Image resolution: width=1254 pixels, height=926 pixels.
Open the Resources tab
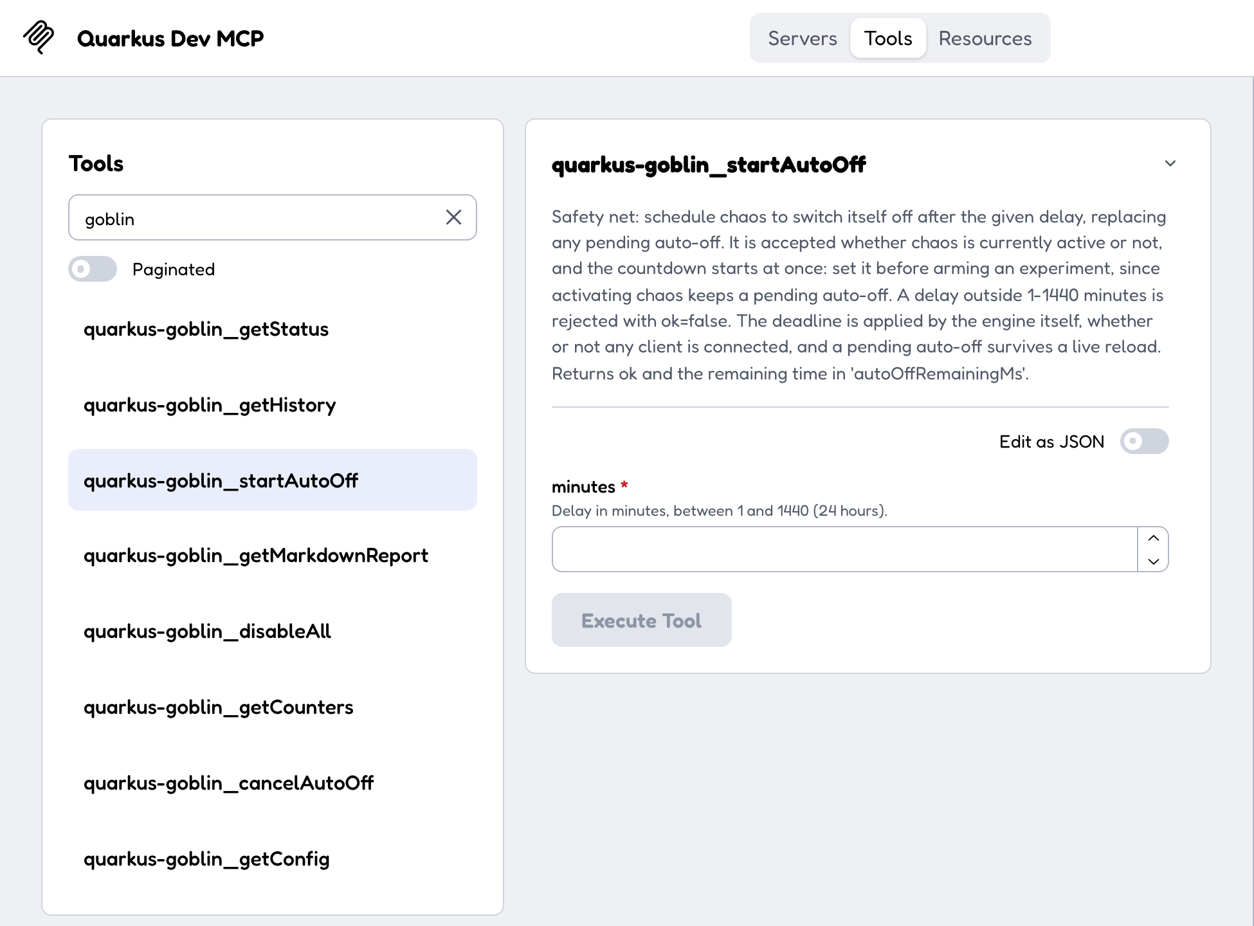coord(985,38)
